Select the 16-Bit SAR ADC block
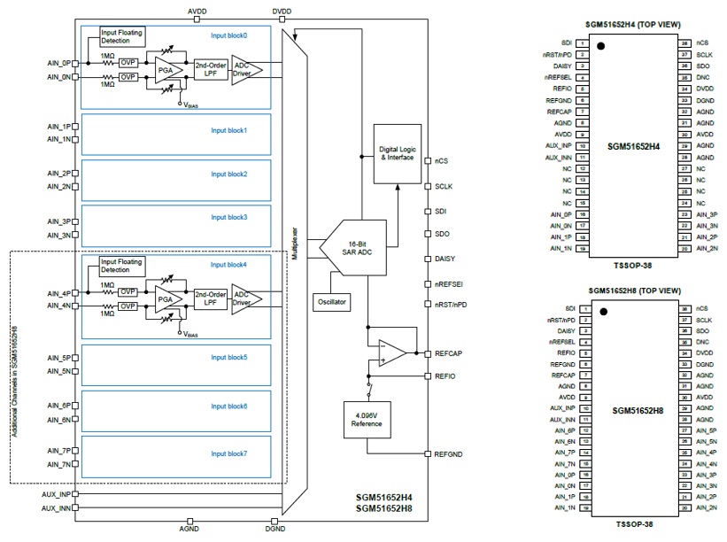This screenshot has height=542, width=727. pyautogui.click(x=353, y=248)
